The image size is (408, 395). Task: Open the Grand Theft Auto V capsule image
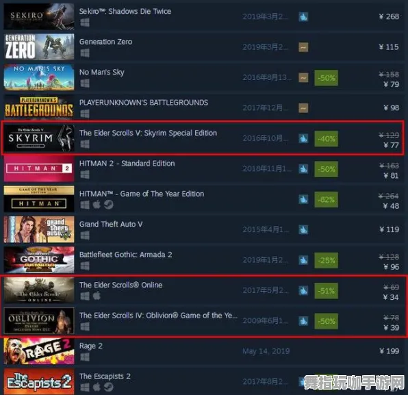click(x=39, y=229)
